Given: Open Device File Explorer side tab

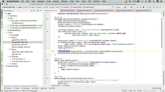Looking at the screenshot, I should 164,78.
